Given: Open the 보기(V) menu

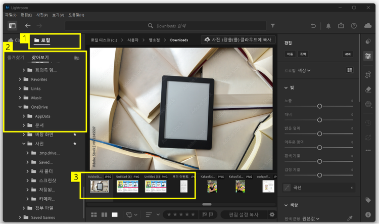Looking at the screenshot, I should click(58, 15).
